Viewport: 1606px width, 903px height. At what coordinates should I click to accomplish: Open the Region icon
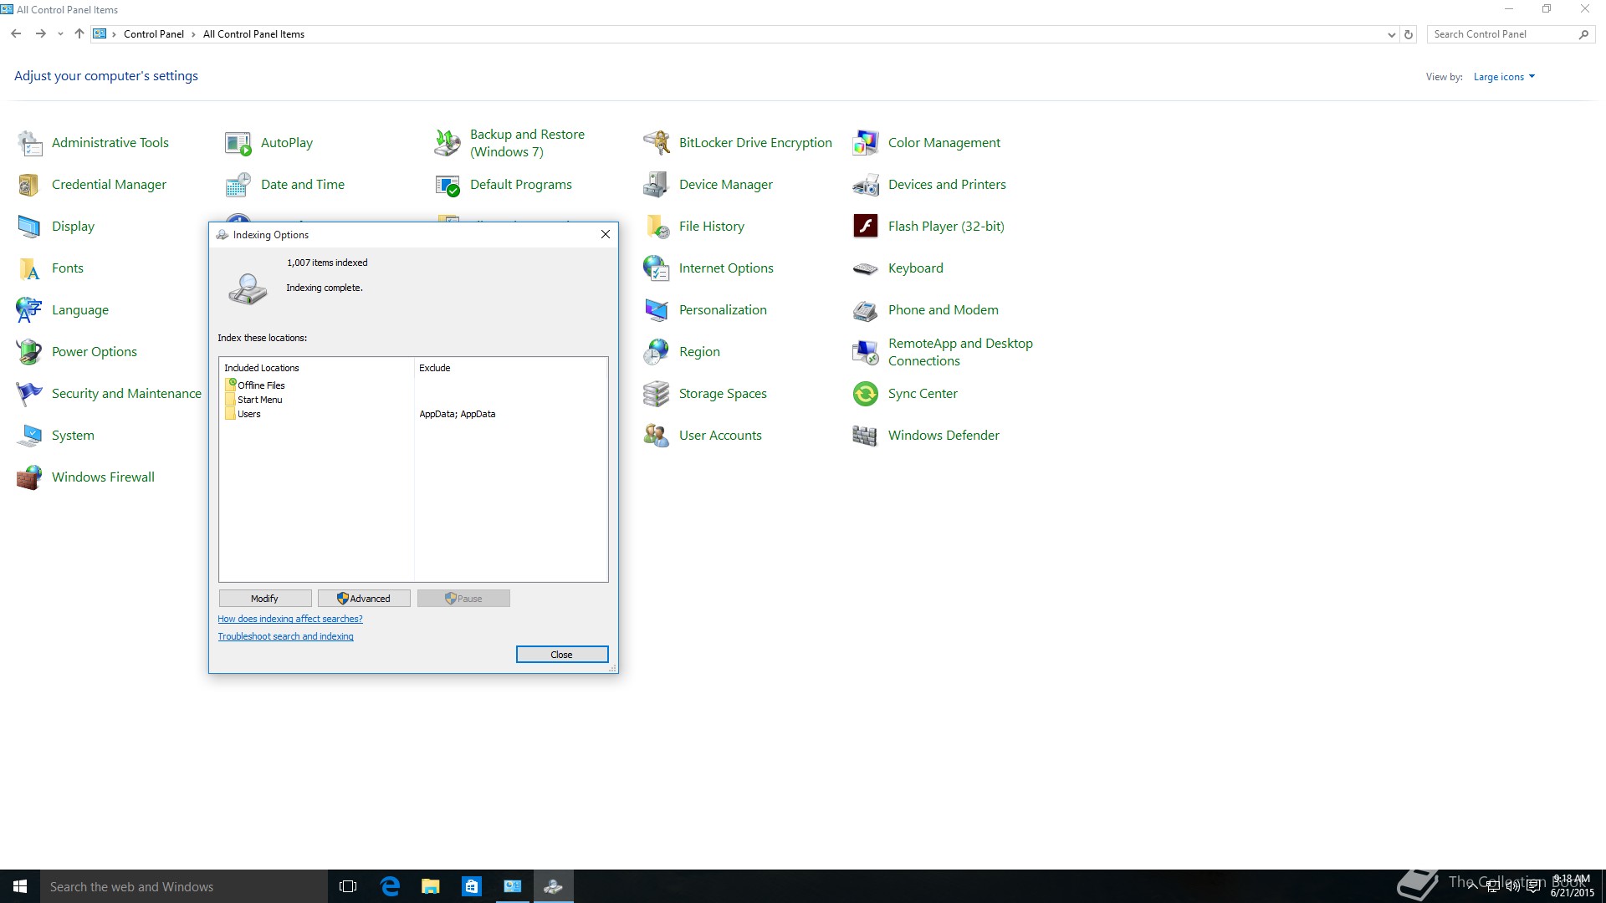click(x=657, y=352)
